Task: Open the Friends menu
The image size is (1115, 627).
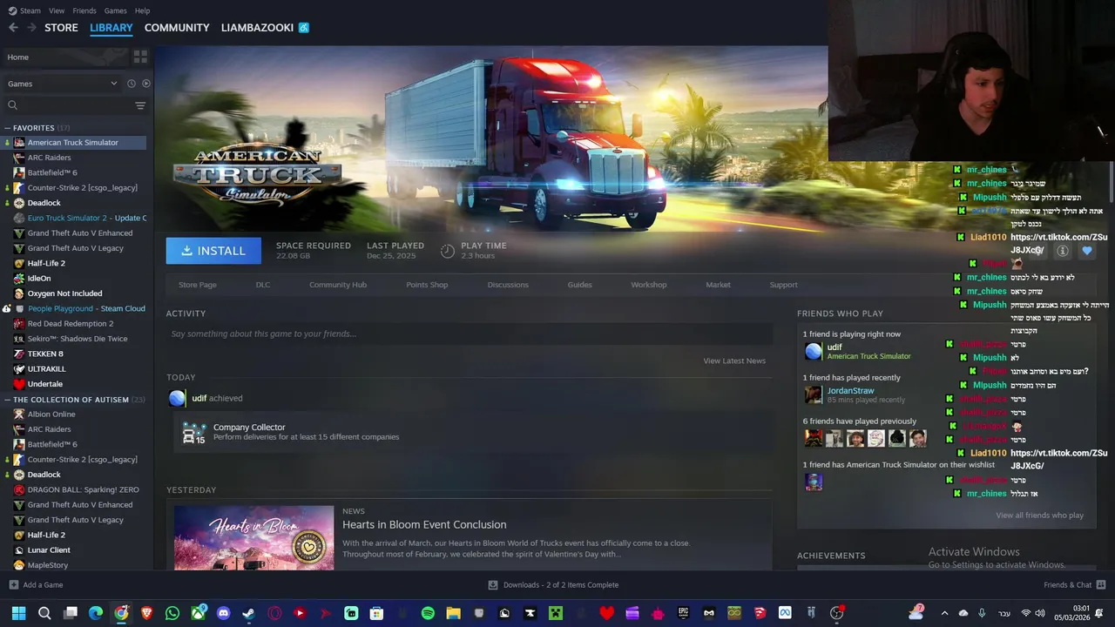Action: tap(84, 10)
